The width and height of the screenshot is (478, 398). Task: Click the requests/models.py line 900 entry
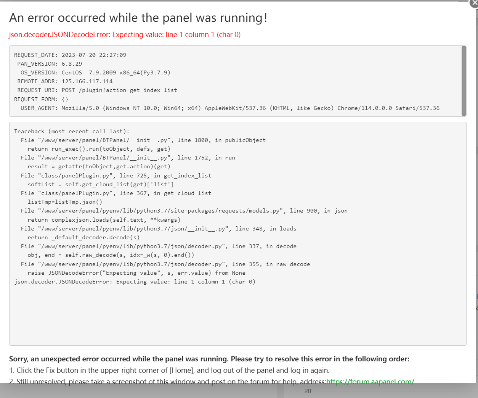pos(184,211)
